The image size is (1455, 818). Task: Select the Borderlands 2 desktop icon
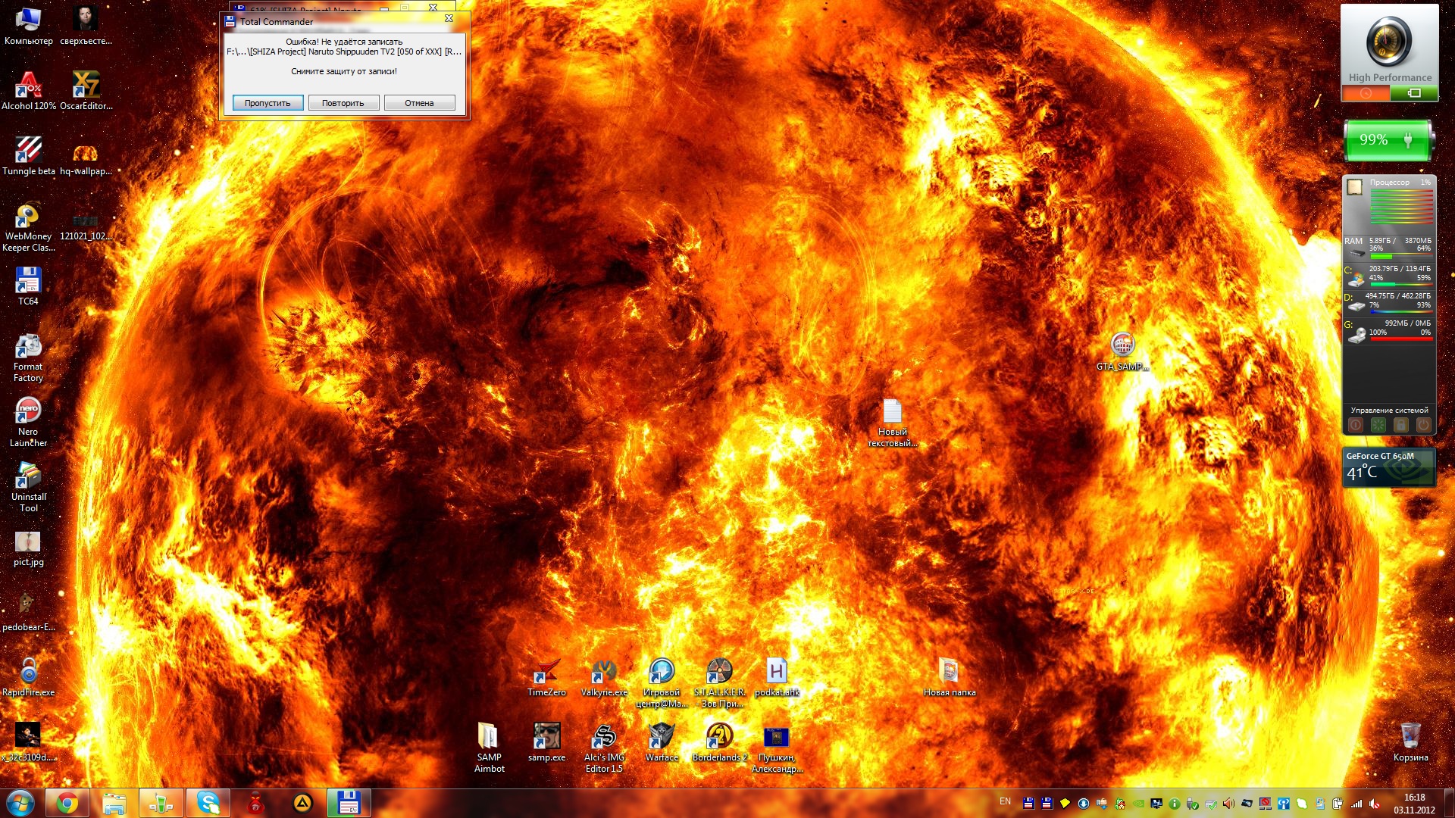(x=719, y=738)
